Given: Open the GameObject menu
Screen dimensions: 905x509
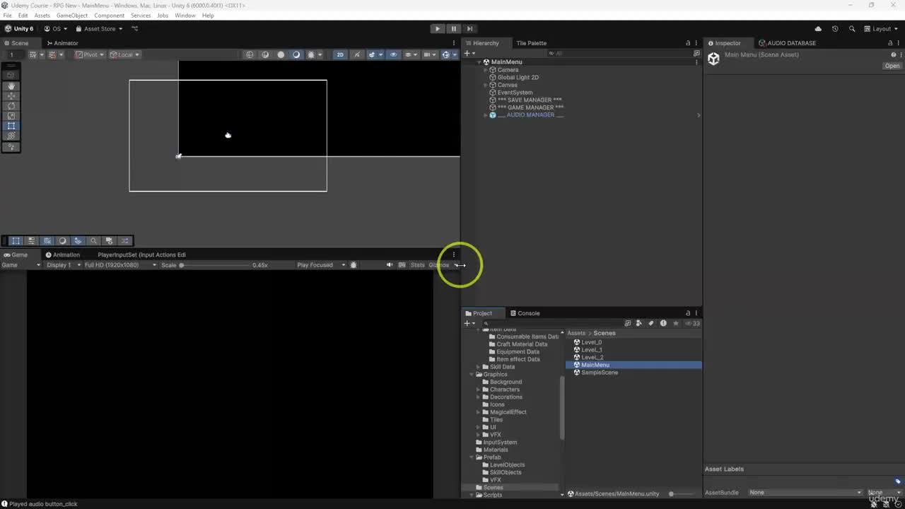Looking at the screenshot, I should (x=72, y=15).
